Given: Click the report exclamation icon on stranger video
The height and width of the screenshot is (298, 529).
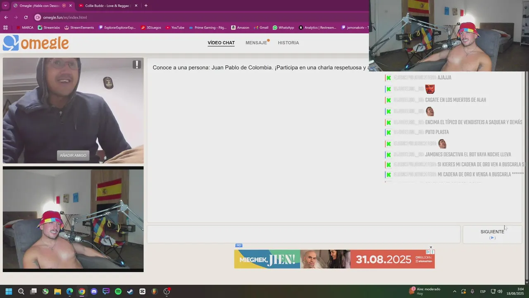Looking at the screenshot, I should [x=137, y=65].
